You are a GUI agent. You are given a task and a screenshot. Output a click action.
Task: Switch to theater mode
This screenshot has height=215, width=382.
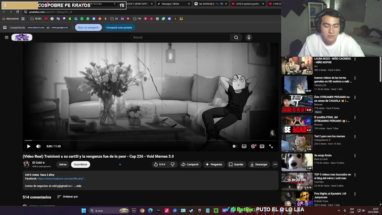262,146
